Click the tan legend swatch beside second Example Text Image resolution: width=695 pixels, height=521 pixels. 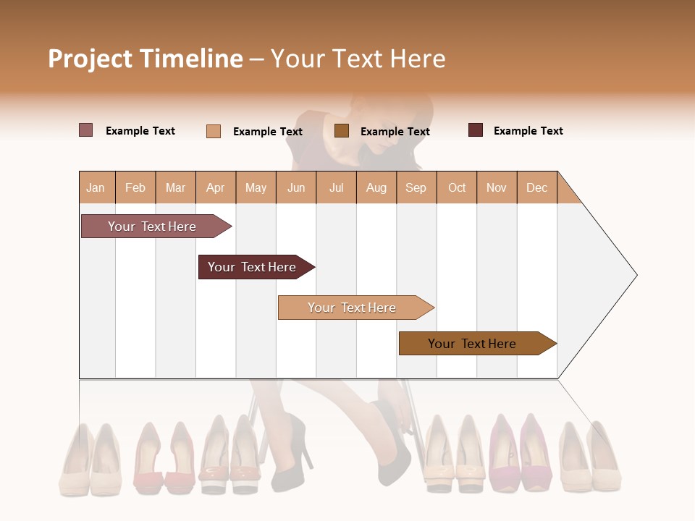click(x=214, y=130)
